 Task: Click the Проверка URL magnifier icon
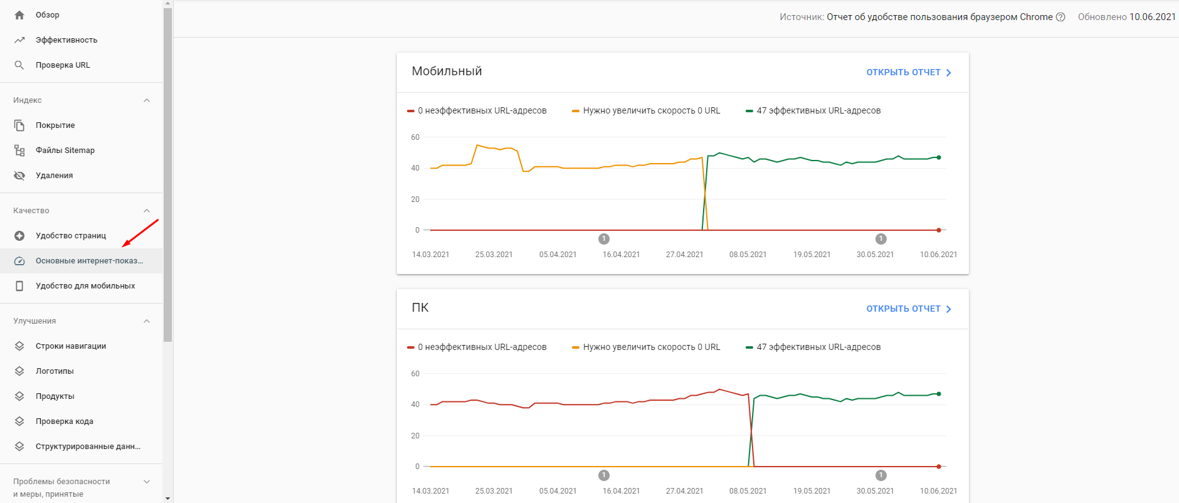click(x=19, y=65)
